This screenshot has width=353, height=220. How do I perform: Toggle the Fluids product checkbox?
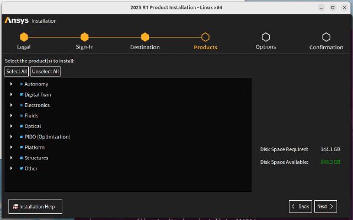coord(22,116)
